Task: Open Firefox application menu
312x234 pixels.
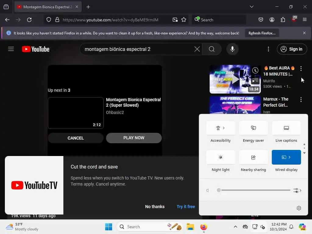Action: click(304, 19)
